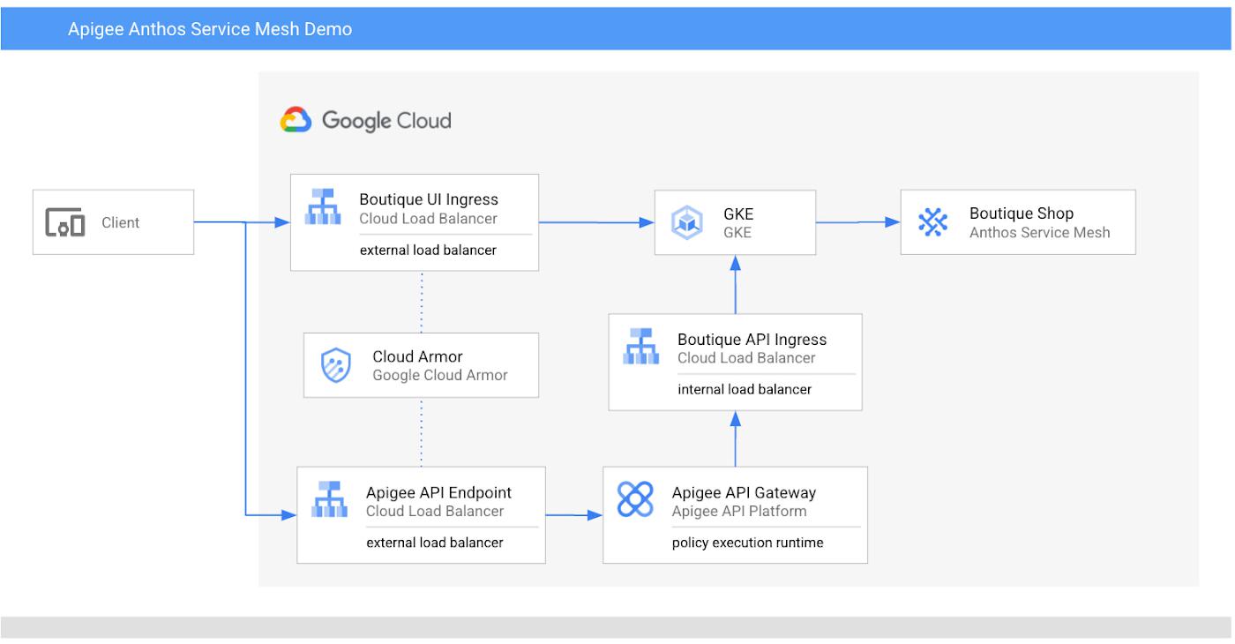This screenshot has height=644, width=1235.
Task: Click the 'Boutique UI Ingress' title text
Action: [429, 199]
